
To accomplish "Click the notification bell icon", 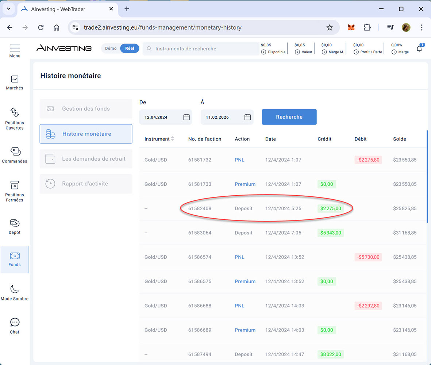I will coord(419,49).
